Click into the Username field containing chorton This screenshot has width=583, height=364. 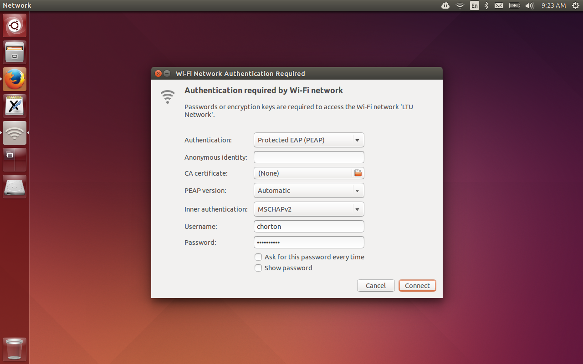coord(309,227)
